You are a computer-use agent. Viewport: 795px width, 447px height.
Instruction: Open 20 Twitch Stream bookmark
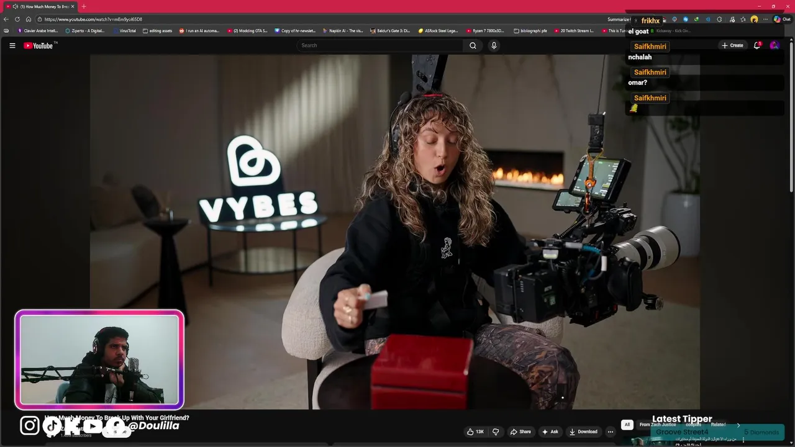coord(575,30)
